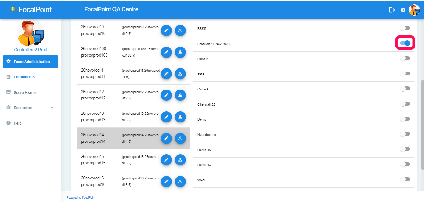Enable the BBSR location switch
Screen dimensions: 424x203
coord(405,28)
